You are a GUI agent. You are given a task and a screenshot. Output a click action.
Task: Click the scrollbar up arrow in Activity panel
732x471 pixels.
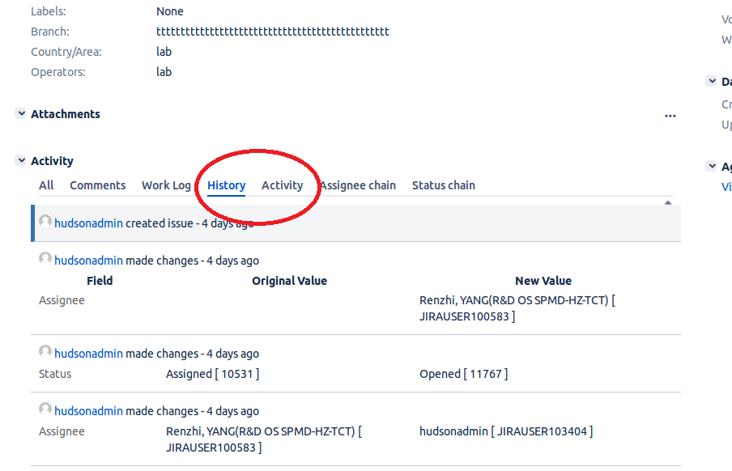[x=668, y=202]
